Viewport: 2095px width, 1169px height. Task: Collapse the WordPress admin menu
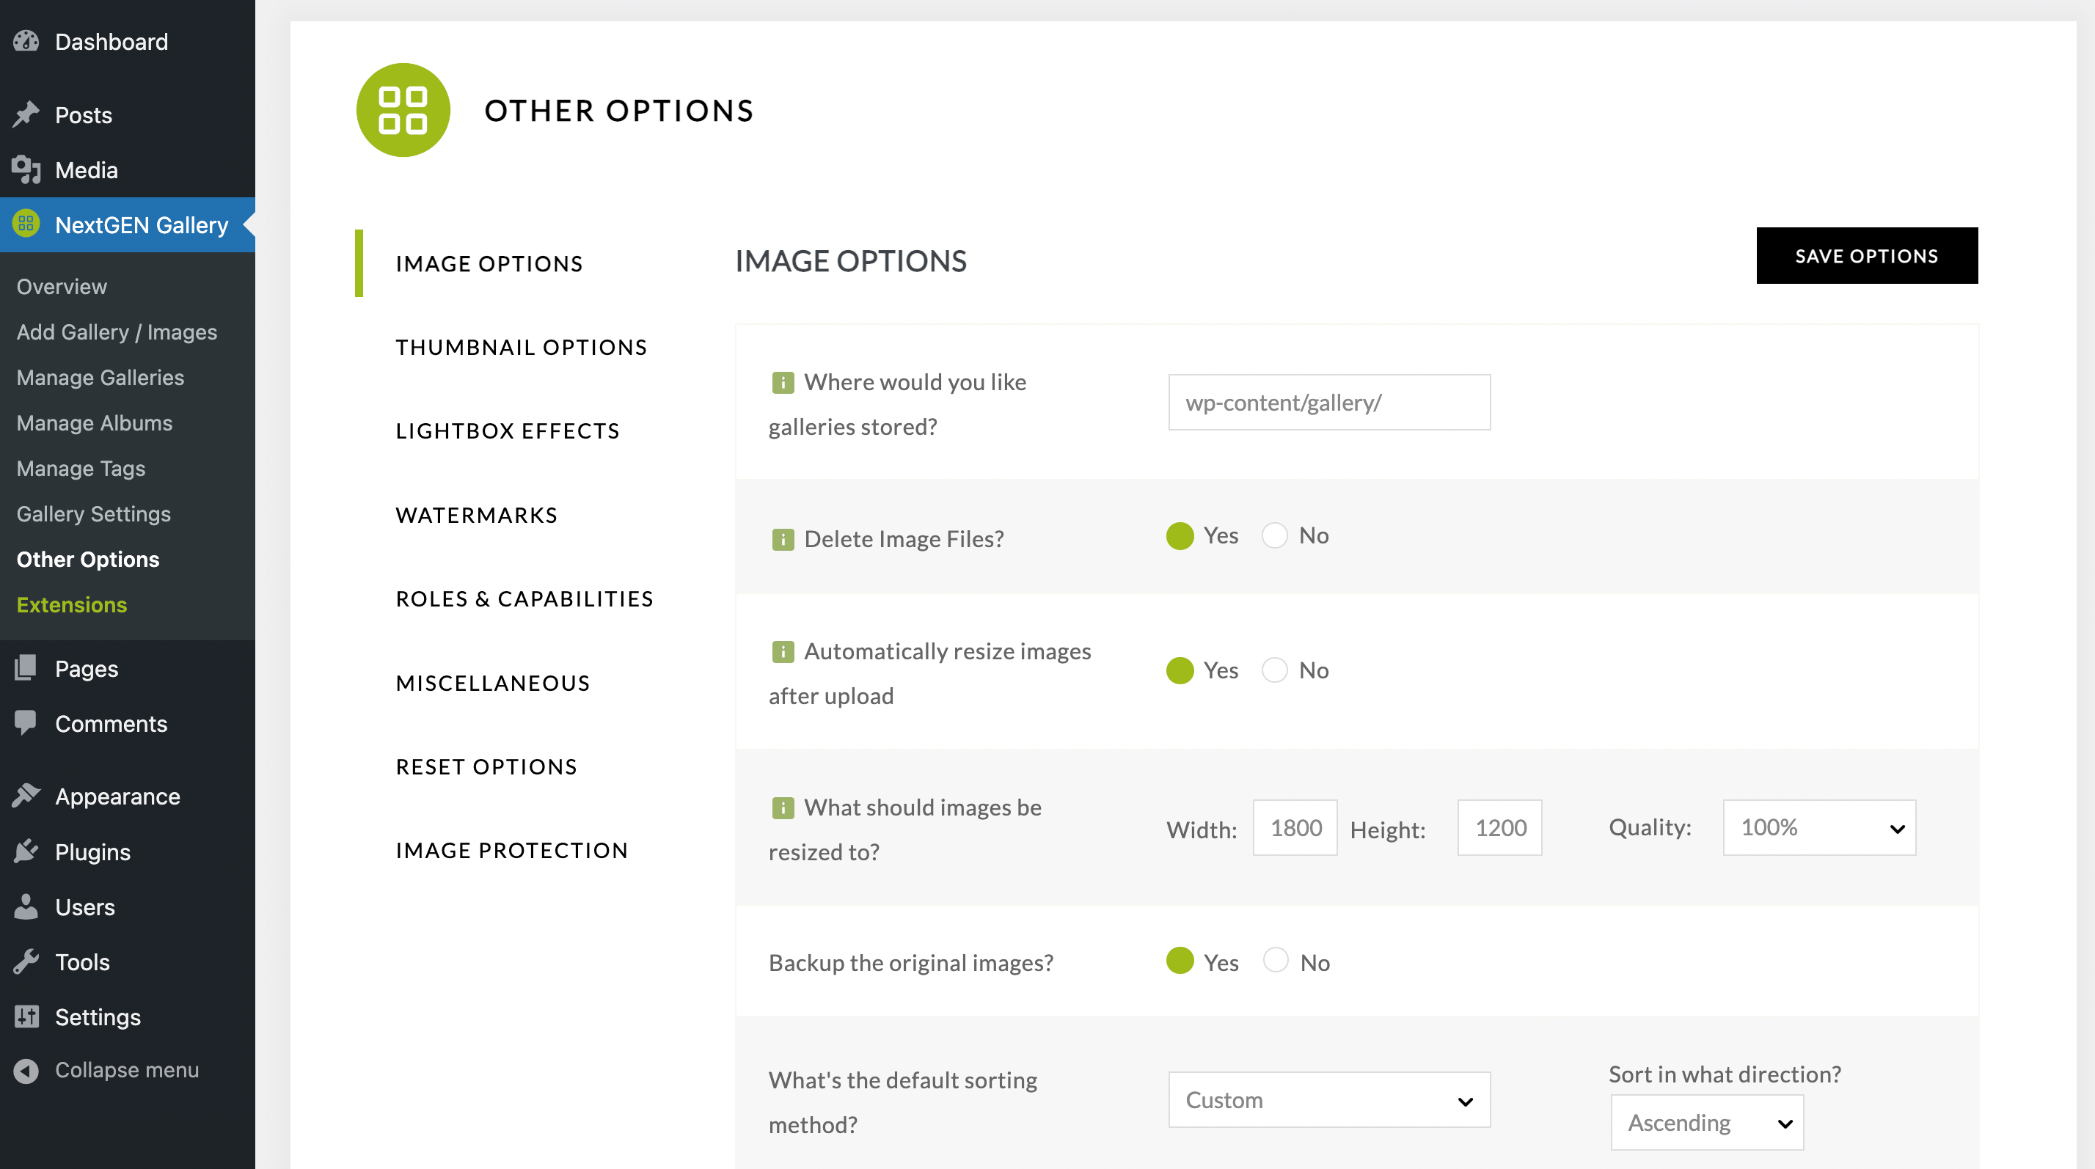(x=126, y=1069)
